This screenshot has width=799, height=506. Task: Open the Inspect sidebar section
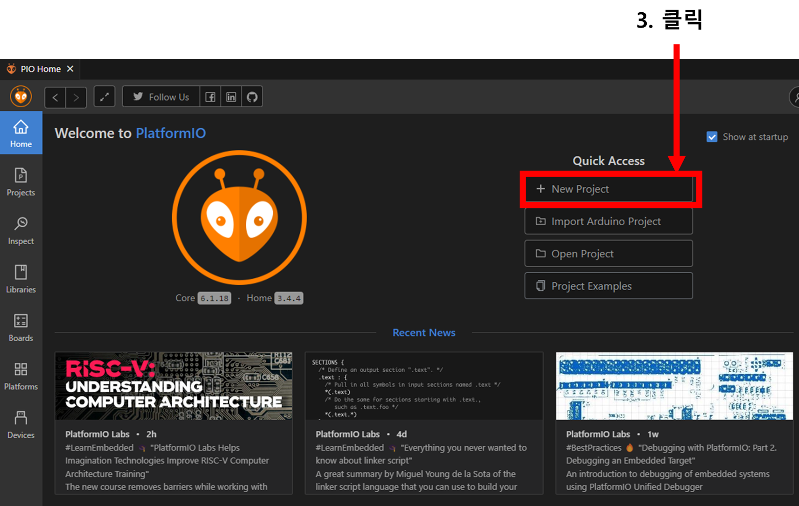pos(21,230)
